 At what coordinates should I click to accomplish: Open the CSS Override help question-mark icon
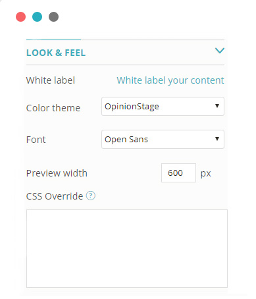click(x=91, y=196)
